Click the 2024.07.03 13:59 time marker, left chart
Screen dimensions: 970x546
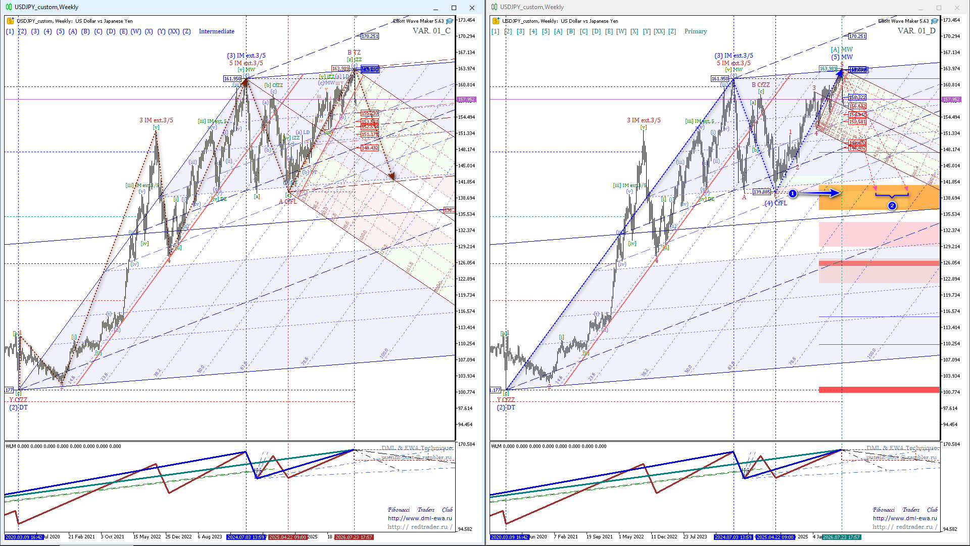tap(246, 537)
